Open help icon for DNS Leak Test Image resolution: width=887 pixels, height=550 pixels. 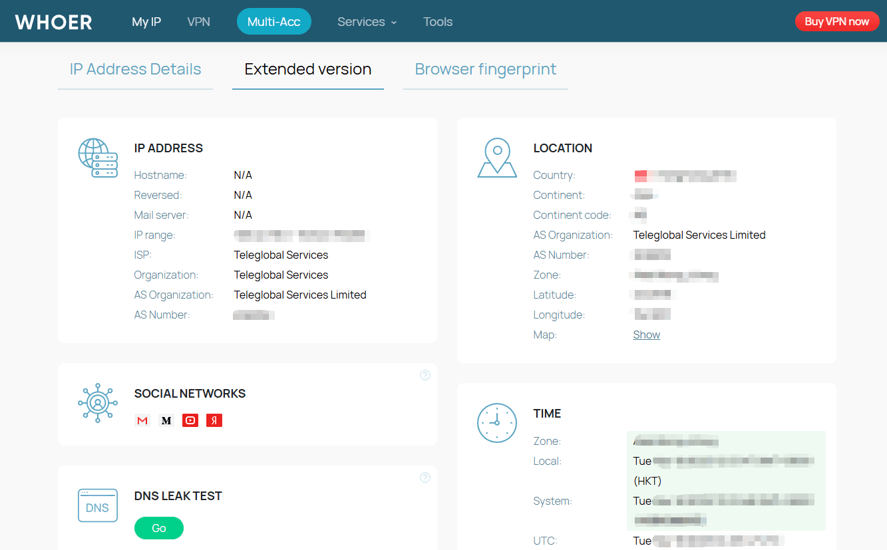coord(425,478)
